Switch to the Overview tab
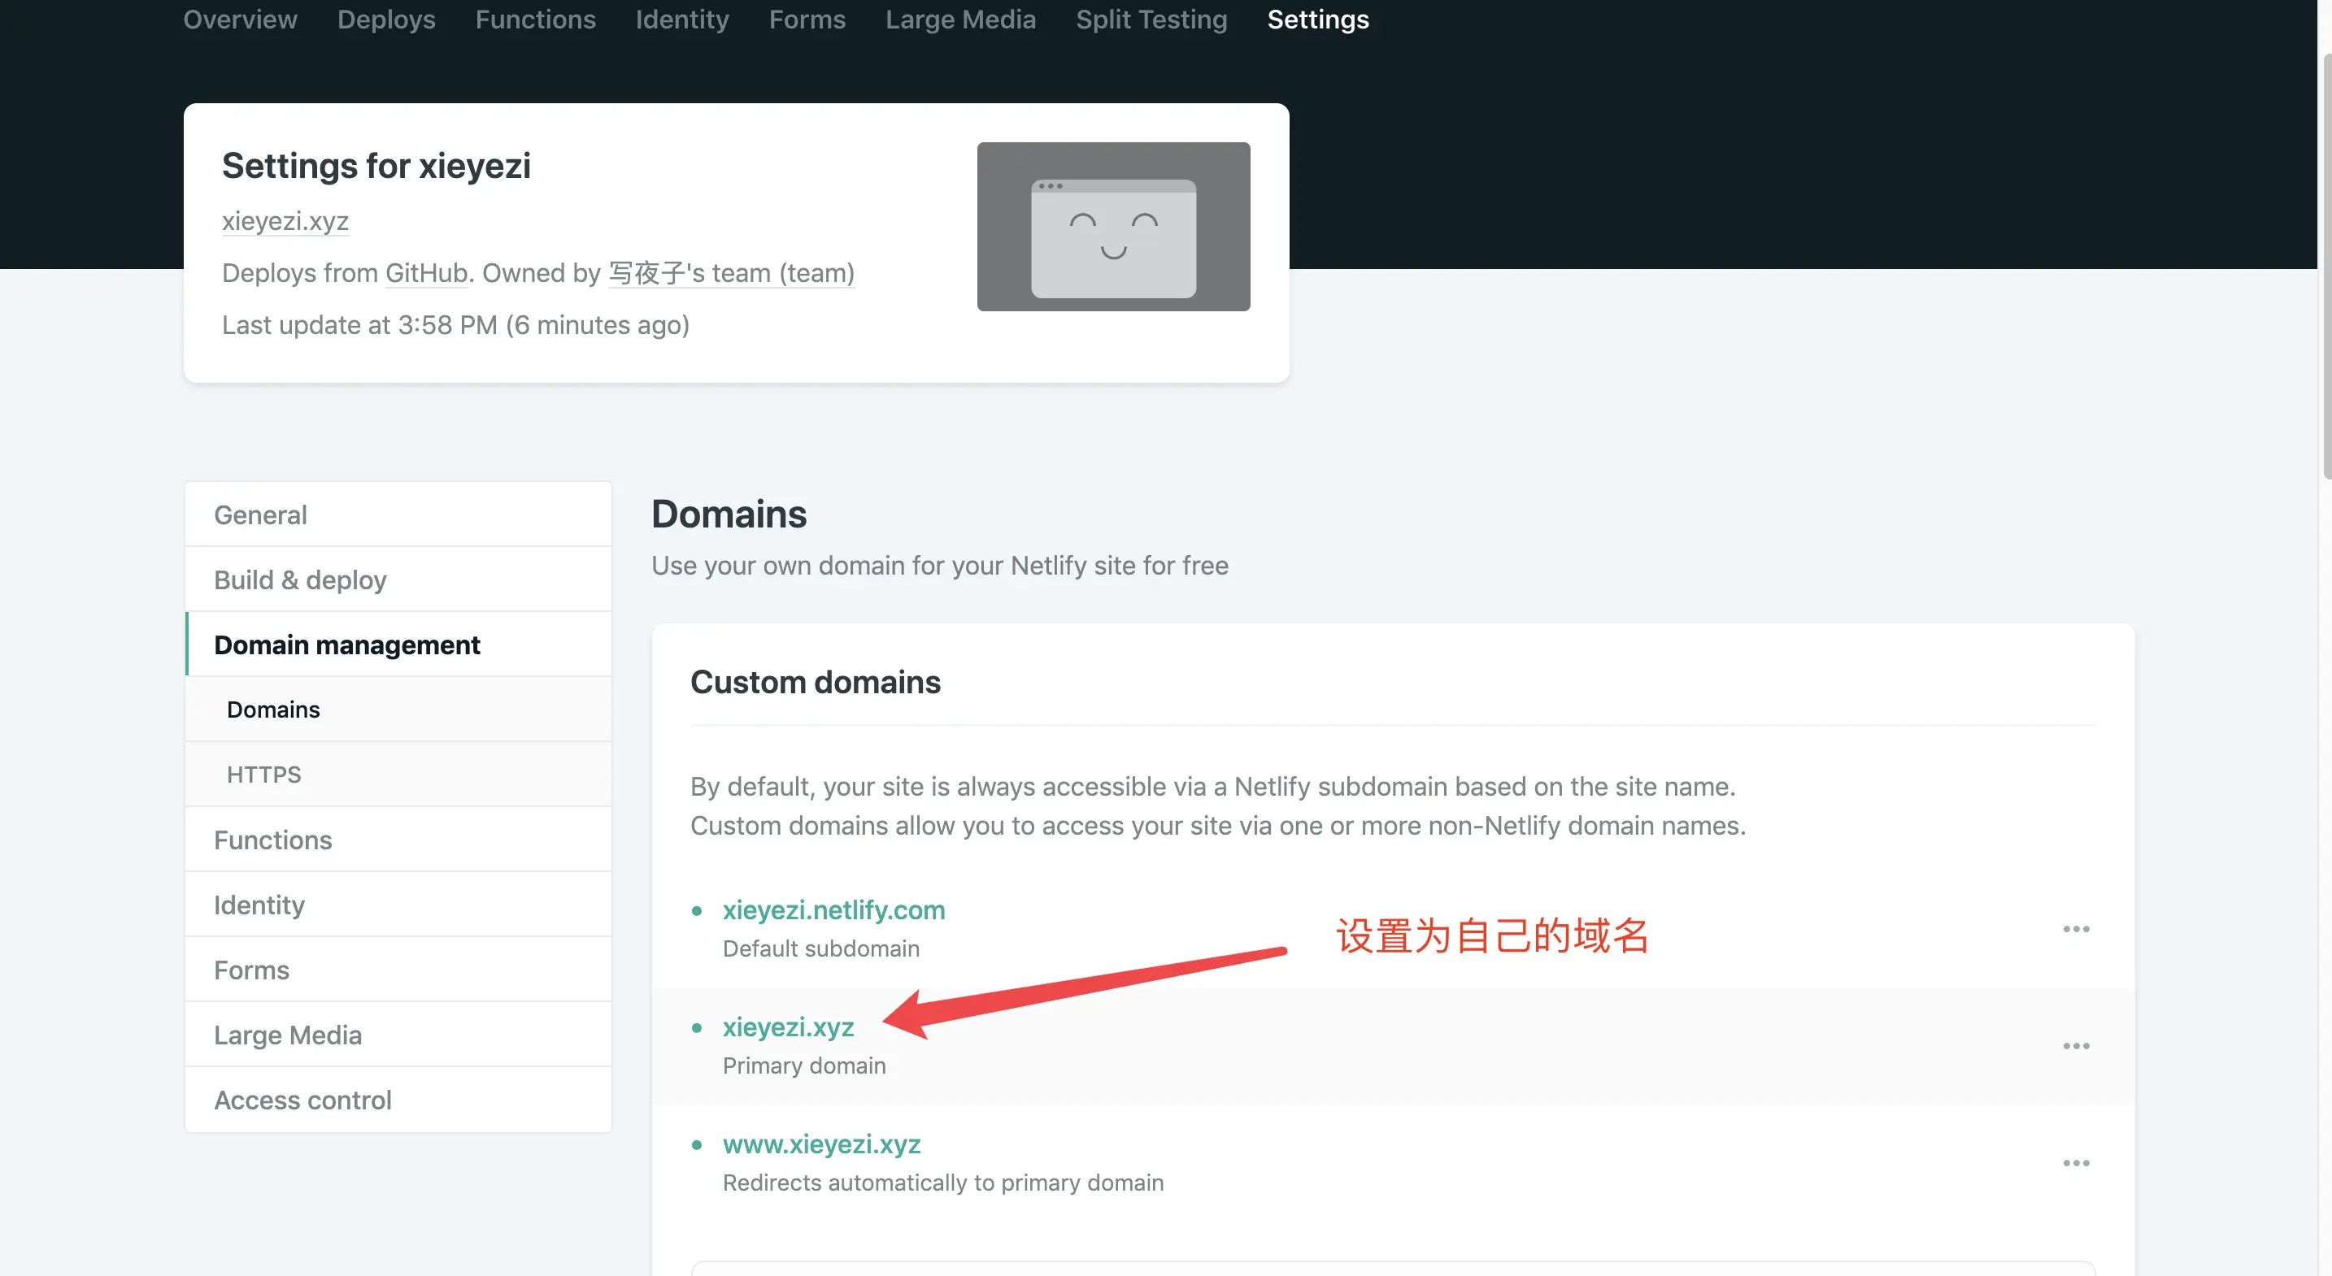The width and height of the screenshot is (2332, 1276). coord(239,19)
